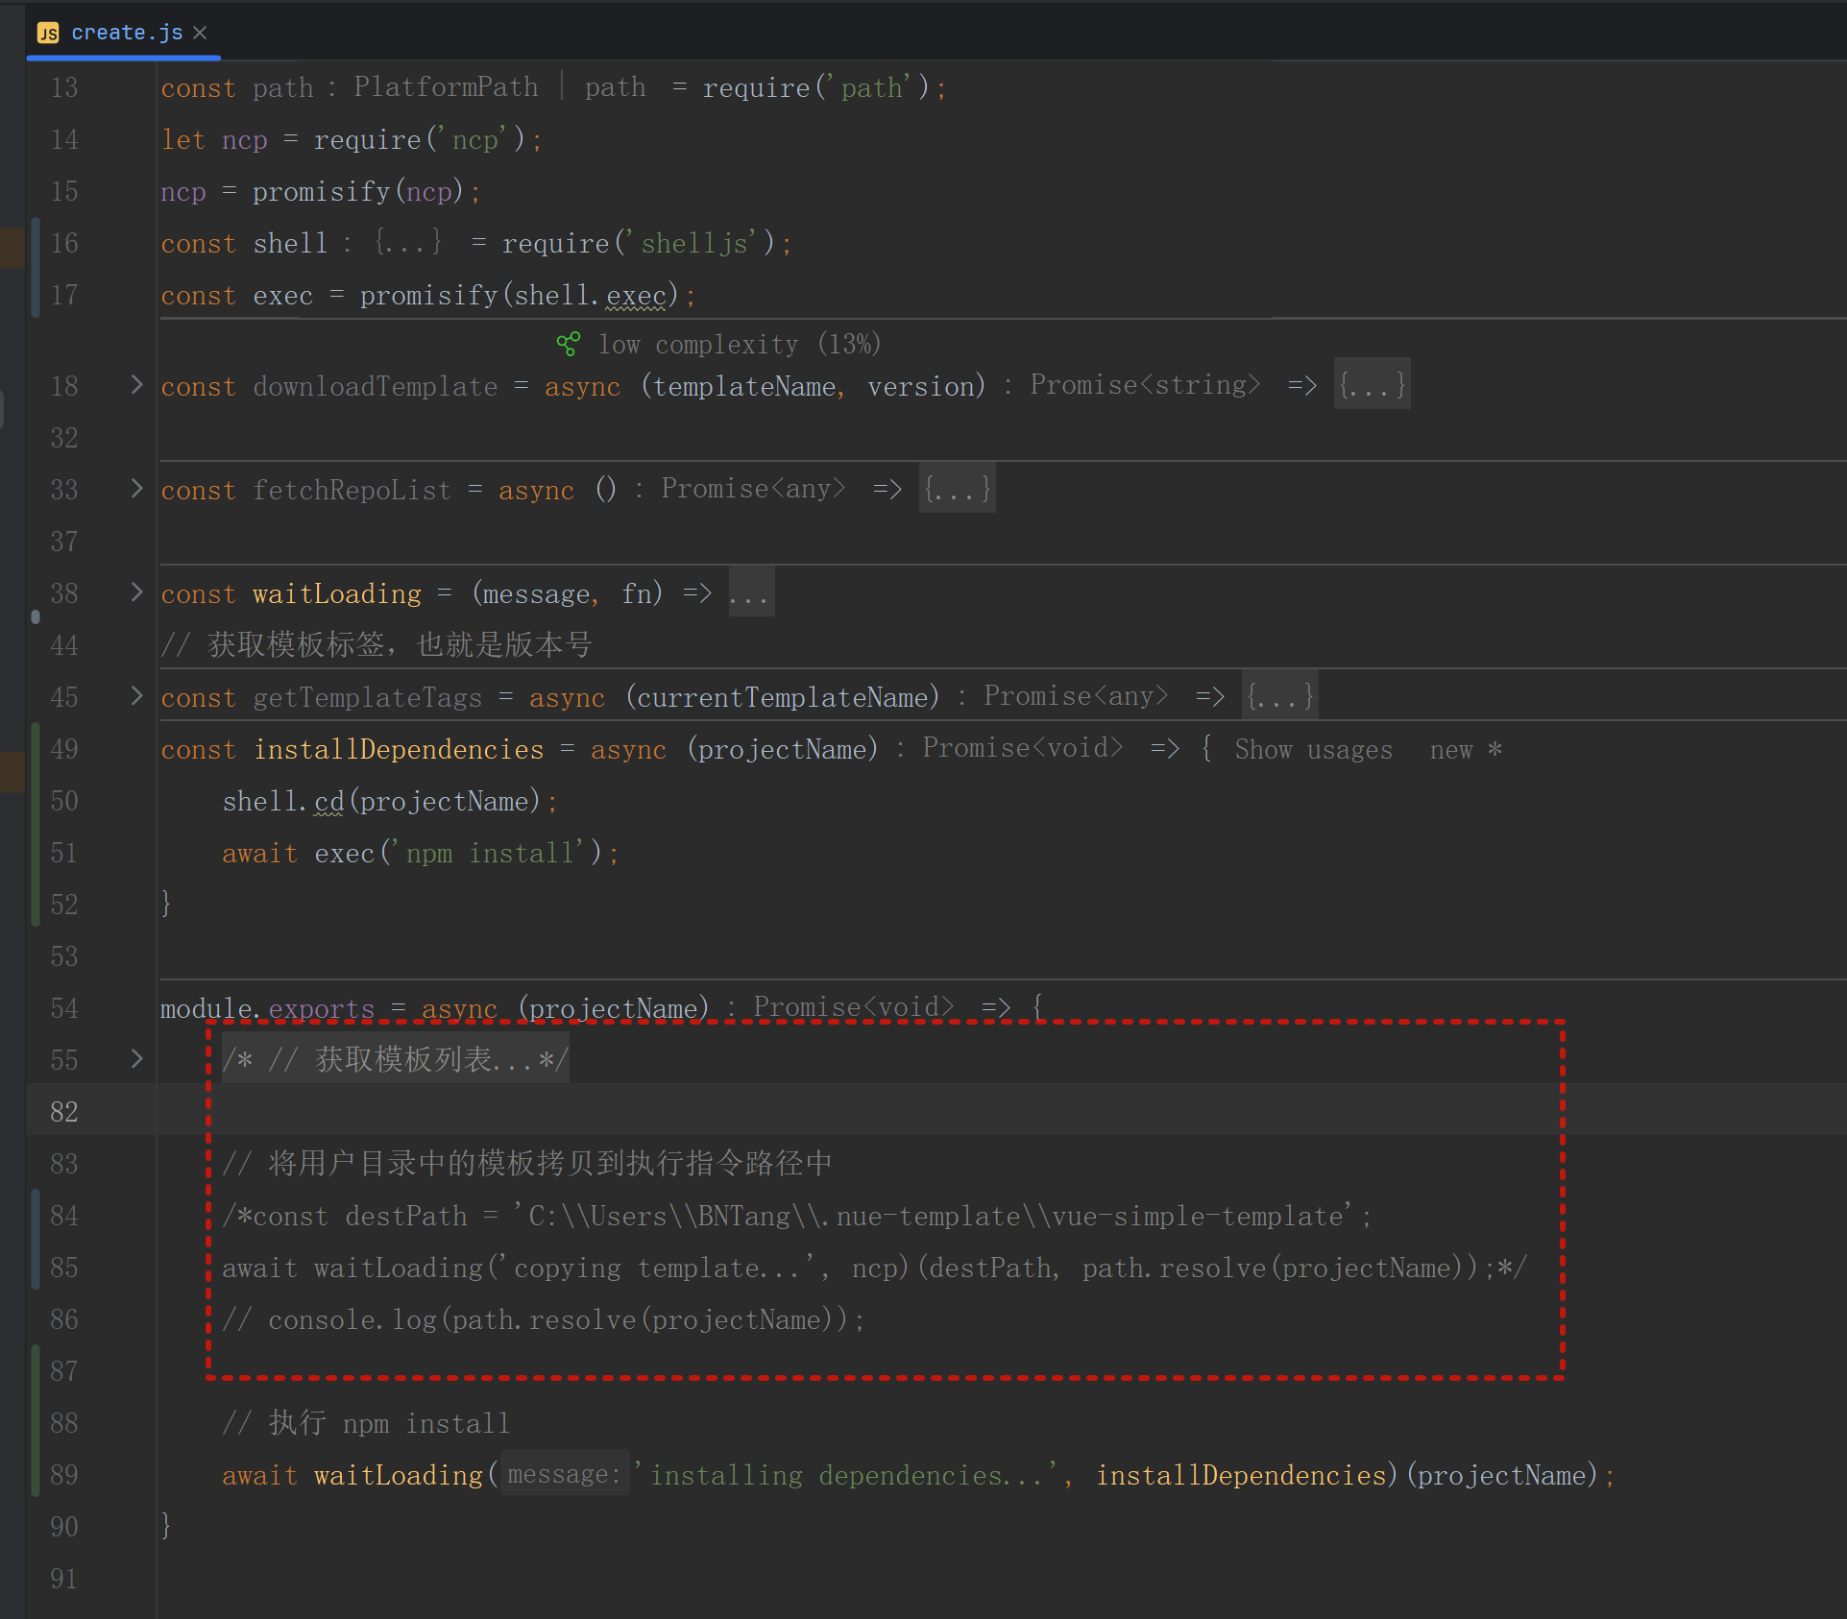1847x1619 pixels.
Task: Expand the waitLoading function fold arrow
Action: click(x=136, y=592)
